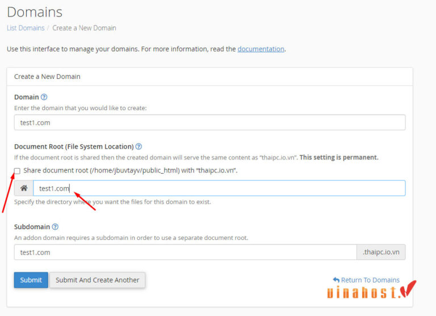Image resolution: width=436 pixels, height=316 pixels.
Task: Click the Create a New Domain panel header
Action: [47, 77]
